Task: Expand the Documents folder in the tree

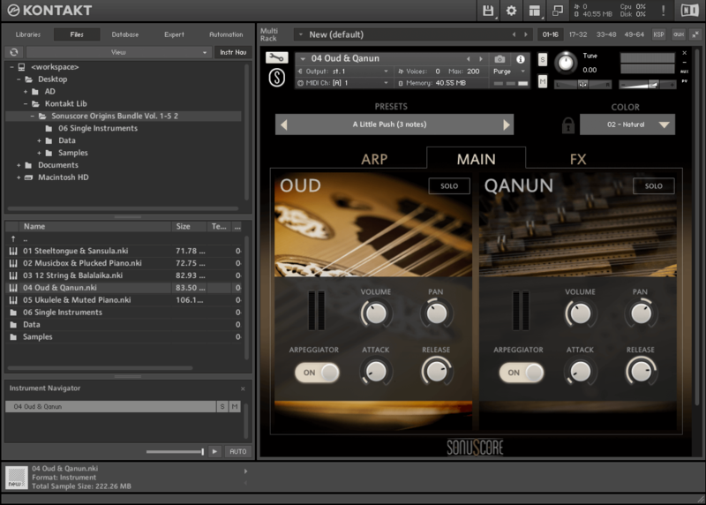Action: [x=19, y=165]
